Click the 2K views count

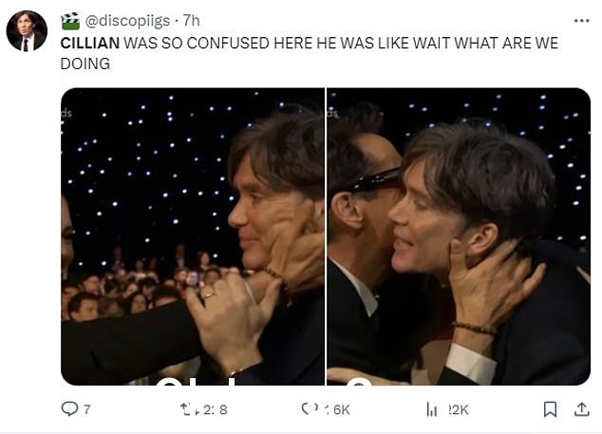[x=459, y=409]
